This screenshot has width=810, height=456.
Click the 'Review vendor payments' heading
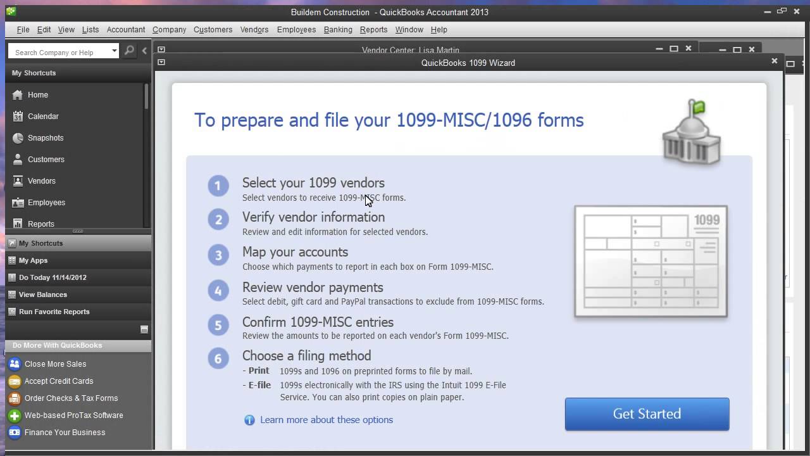313,288
